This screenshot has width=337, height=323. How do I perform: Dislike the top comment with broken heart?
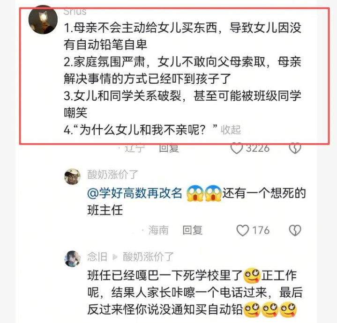pyautogui.click(x=295, y=148)
